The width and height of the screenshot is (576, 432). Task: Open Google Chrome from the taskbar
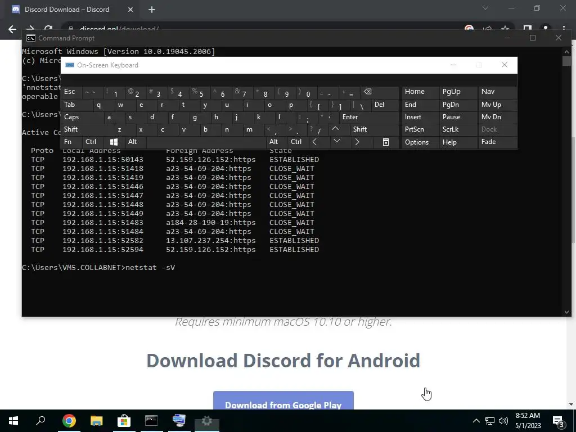[x=69, y=421]
